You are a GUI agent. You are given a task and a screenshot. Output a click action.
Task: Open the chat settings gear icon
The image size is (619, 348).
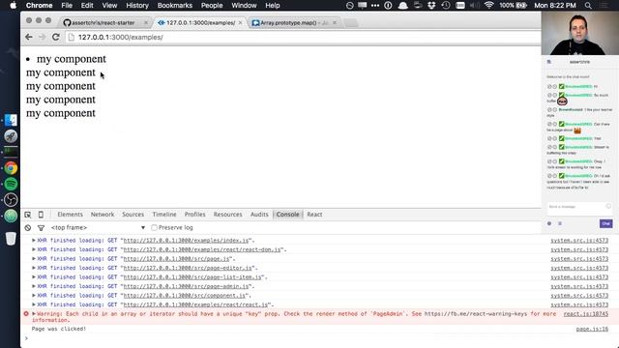pyautogui.click(x=549, y=223)
